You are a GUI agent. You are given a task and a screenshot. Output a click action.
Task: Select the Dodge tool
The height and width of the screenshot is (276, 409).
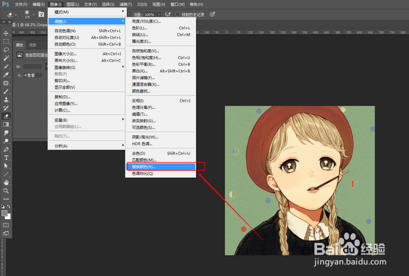(6, 141)
